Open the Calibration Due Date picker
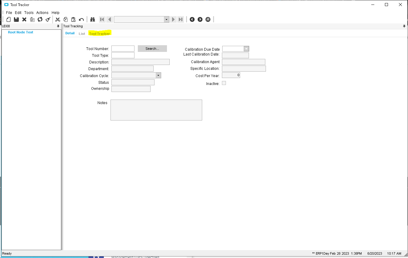This screenshot has height=258, width=408. pyautogui.click(x=246, y=49)
